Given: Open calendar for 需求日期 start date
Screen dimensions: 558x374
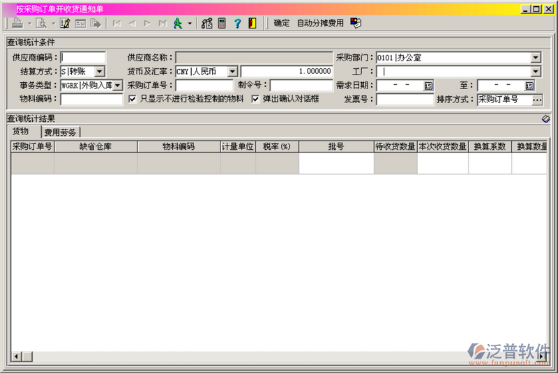Looking at the screenshot, I should 428,86.
